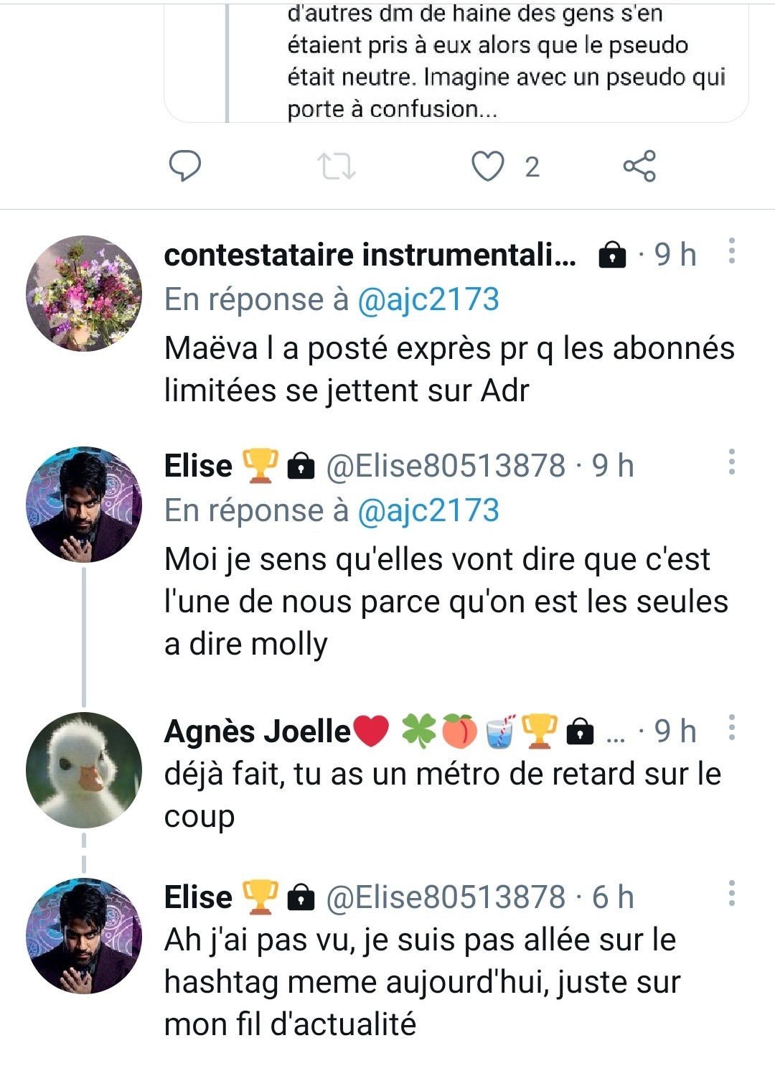775x1071 pixels.
Task: Open more options on Agnès Joelle's reply
Action: (x=731, y=728)
